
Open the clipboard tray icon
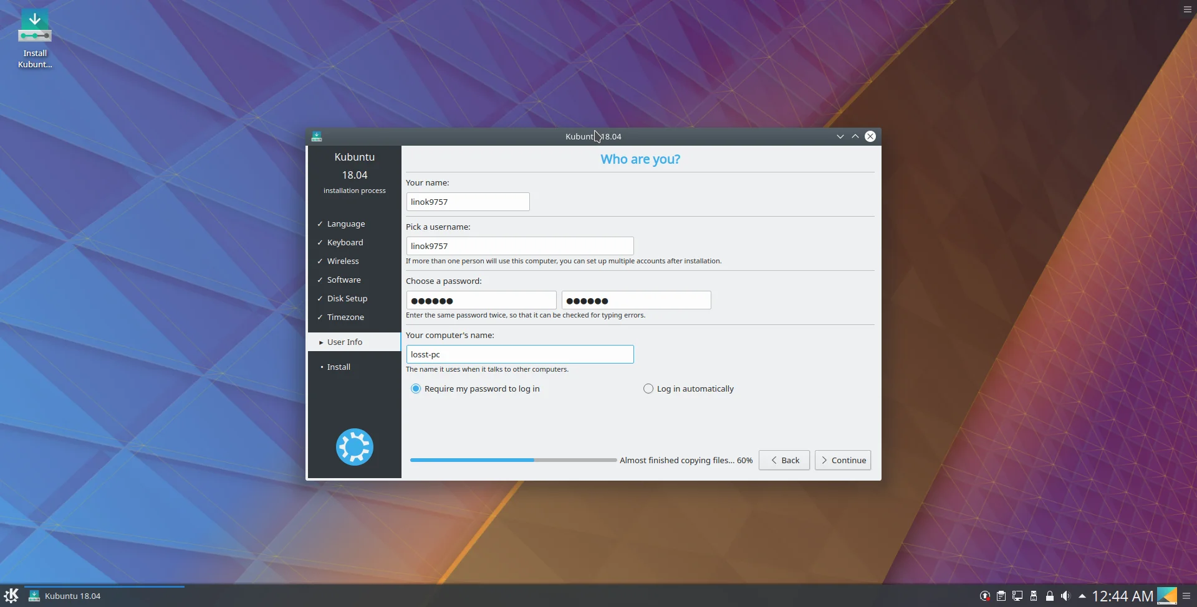(x=1001, y=596)
